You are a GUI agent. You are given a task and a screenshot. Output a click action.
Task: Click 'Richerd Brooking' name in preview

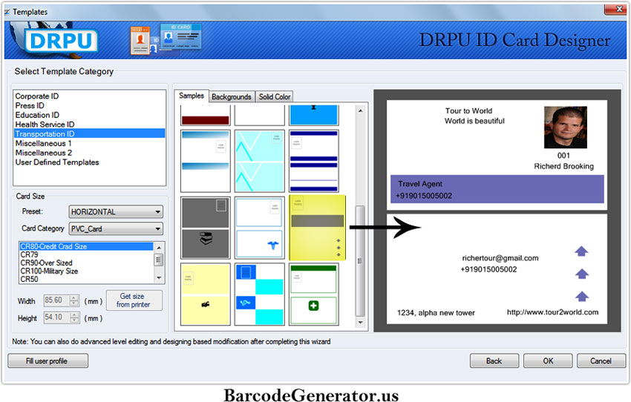pyautogui.click(x=563, y=166)
